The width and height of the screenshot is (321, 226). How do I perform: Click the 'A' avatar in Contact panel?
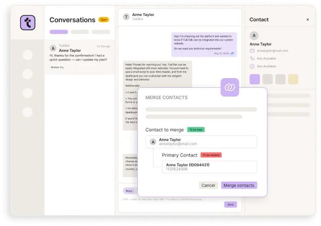pyautogui.click(x=254, y=36)
